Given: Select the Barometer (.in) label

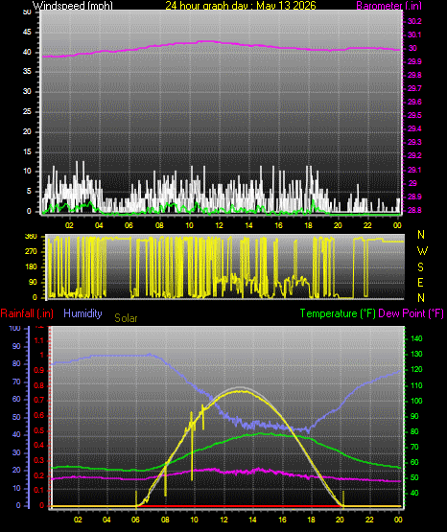Looking at the screenshot, I should coord(388,6).
